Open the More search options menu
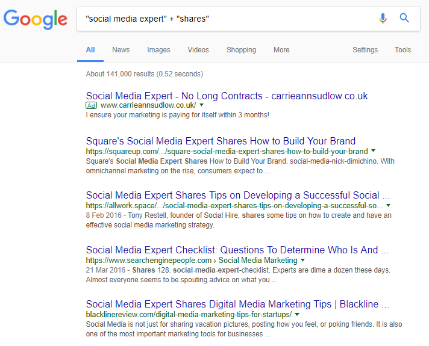Screen dimensions: 429x346 281,50
